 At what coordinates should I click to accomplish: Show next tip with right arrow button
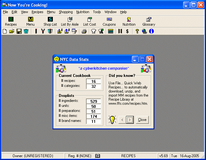130,120
